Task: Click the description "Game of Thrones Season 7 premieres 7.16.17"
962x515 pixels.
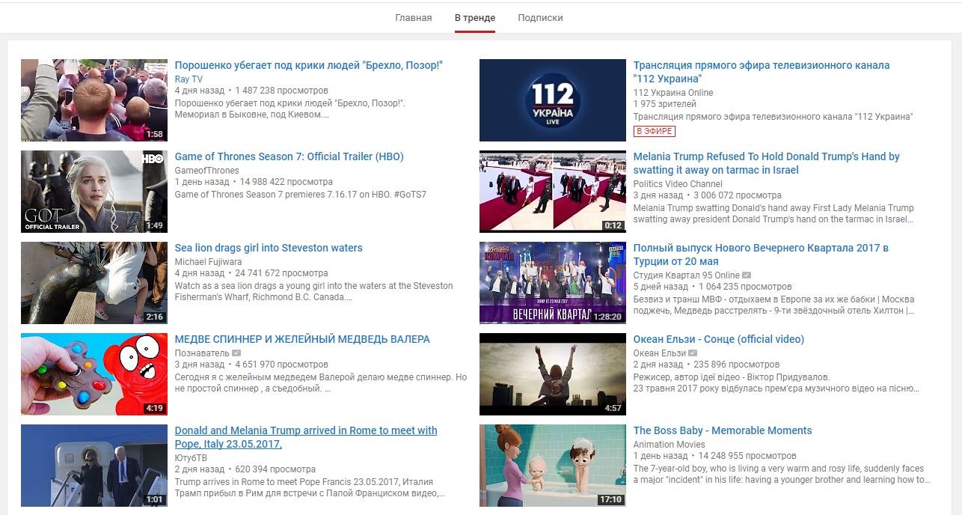Action: tap(301, 195)
